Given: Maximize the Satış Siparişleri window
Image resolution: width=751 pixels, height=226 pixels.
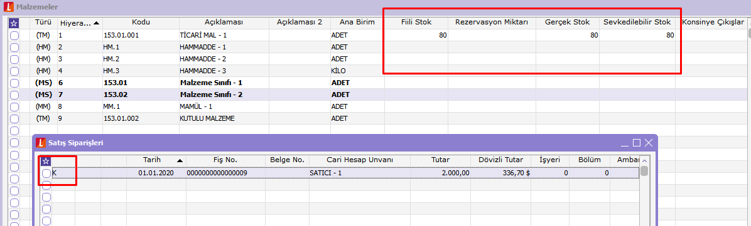Looking at the screenshot, I should point(637,143).
